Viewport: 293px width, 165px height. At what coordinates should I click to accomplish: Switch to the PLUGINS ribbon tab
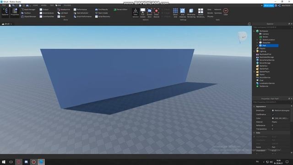tap(67, 5)
